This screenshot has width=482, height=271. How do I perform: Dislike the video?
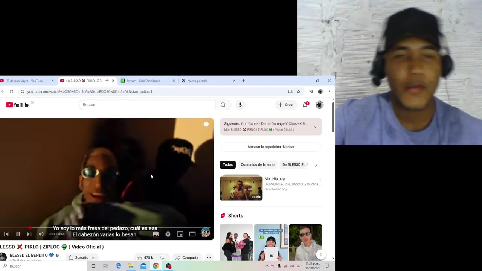tap(163, 257)
